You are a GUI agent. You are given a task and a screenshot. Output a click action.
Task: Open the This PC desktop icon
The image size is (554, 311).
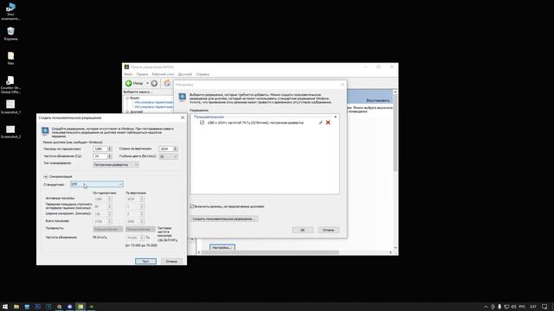[x=10, y=11]
